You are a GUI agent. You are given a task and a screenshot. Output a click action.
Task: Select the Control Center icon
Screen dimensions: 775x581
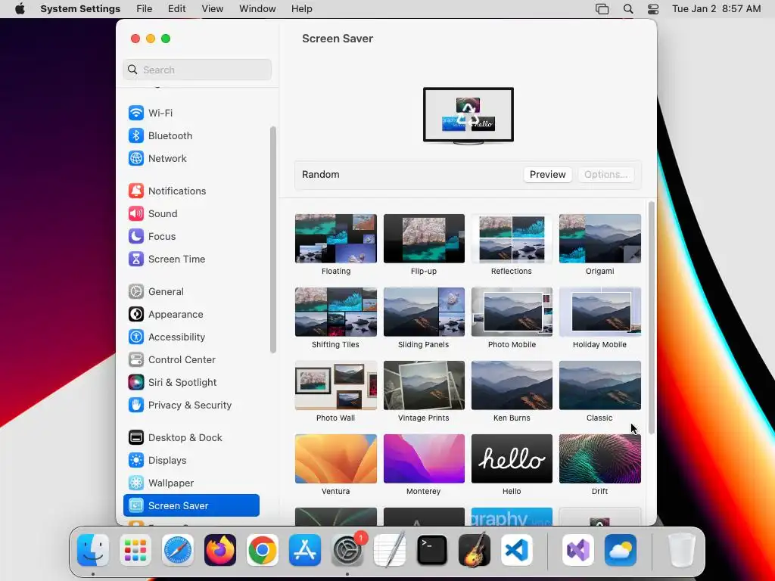[x=136, y=359]
